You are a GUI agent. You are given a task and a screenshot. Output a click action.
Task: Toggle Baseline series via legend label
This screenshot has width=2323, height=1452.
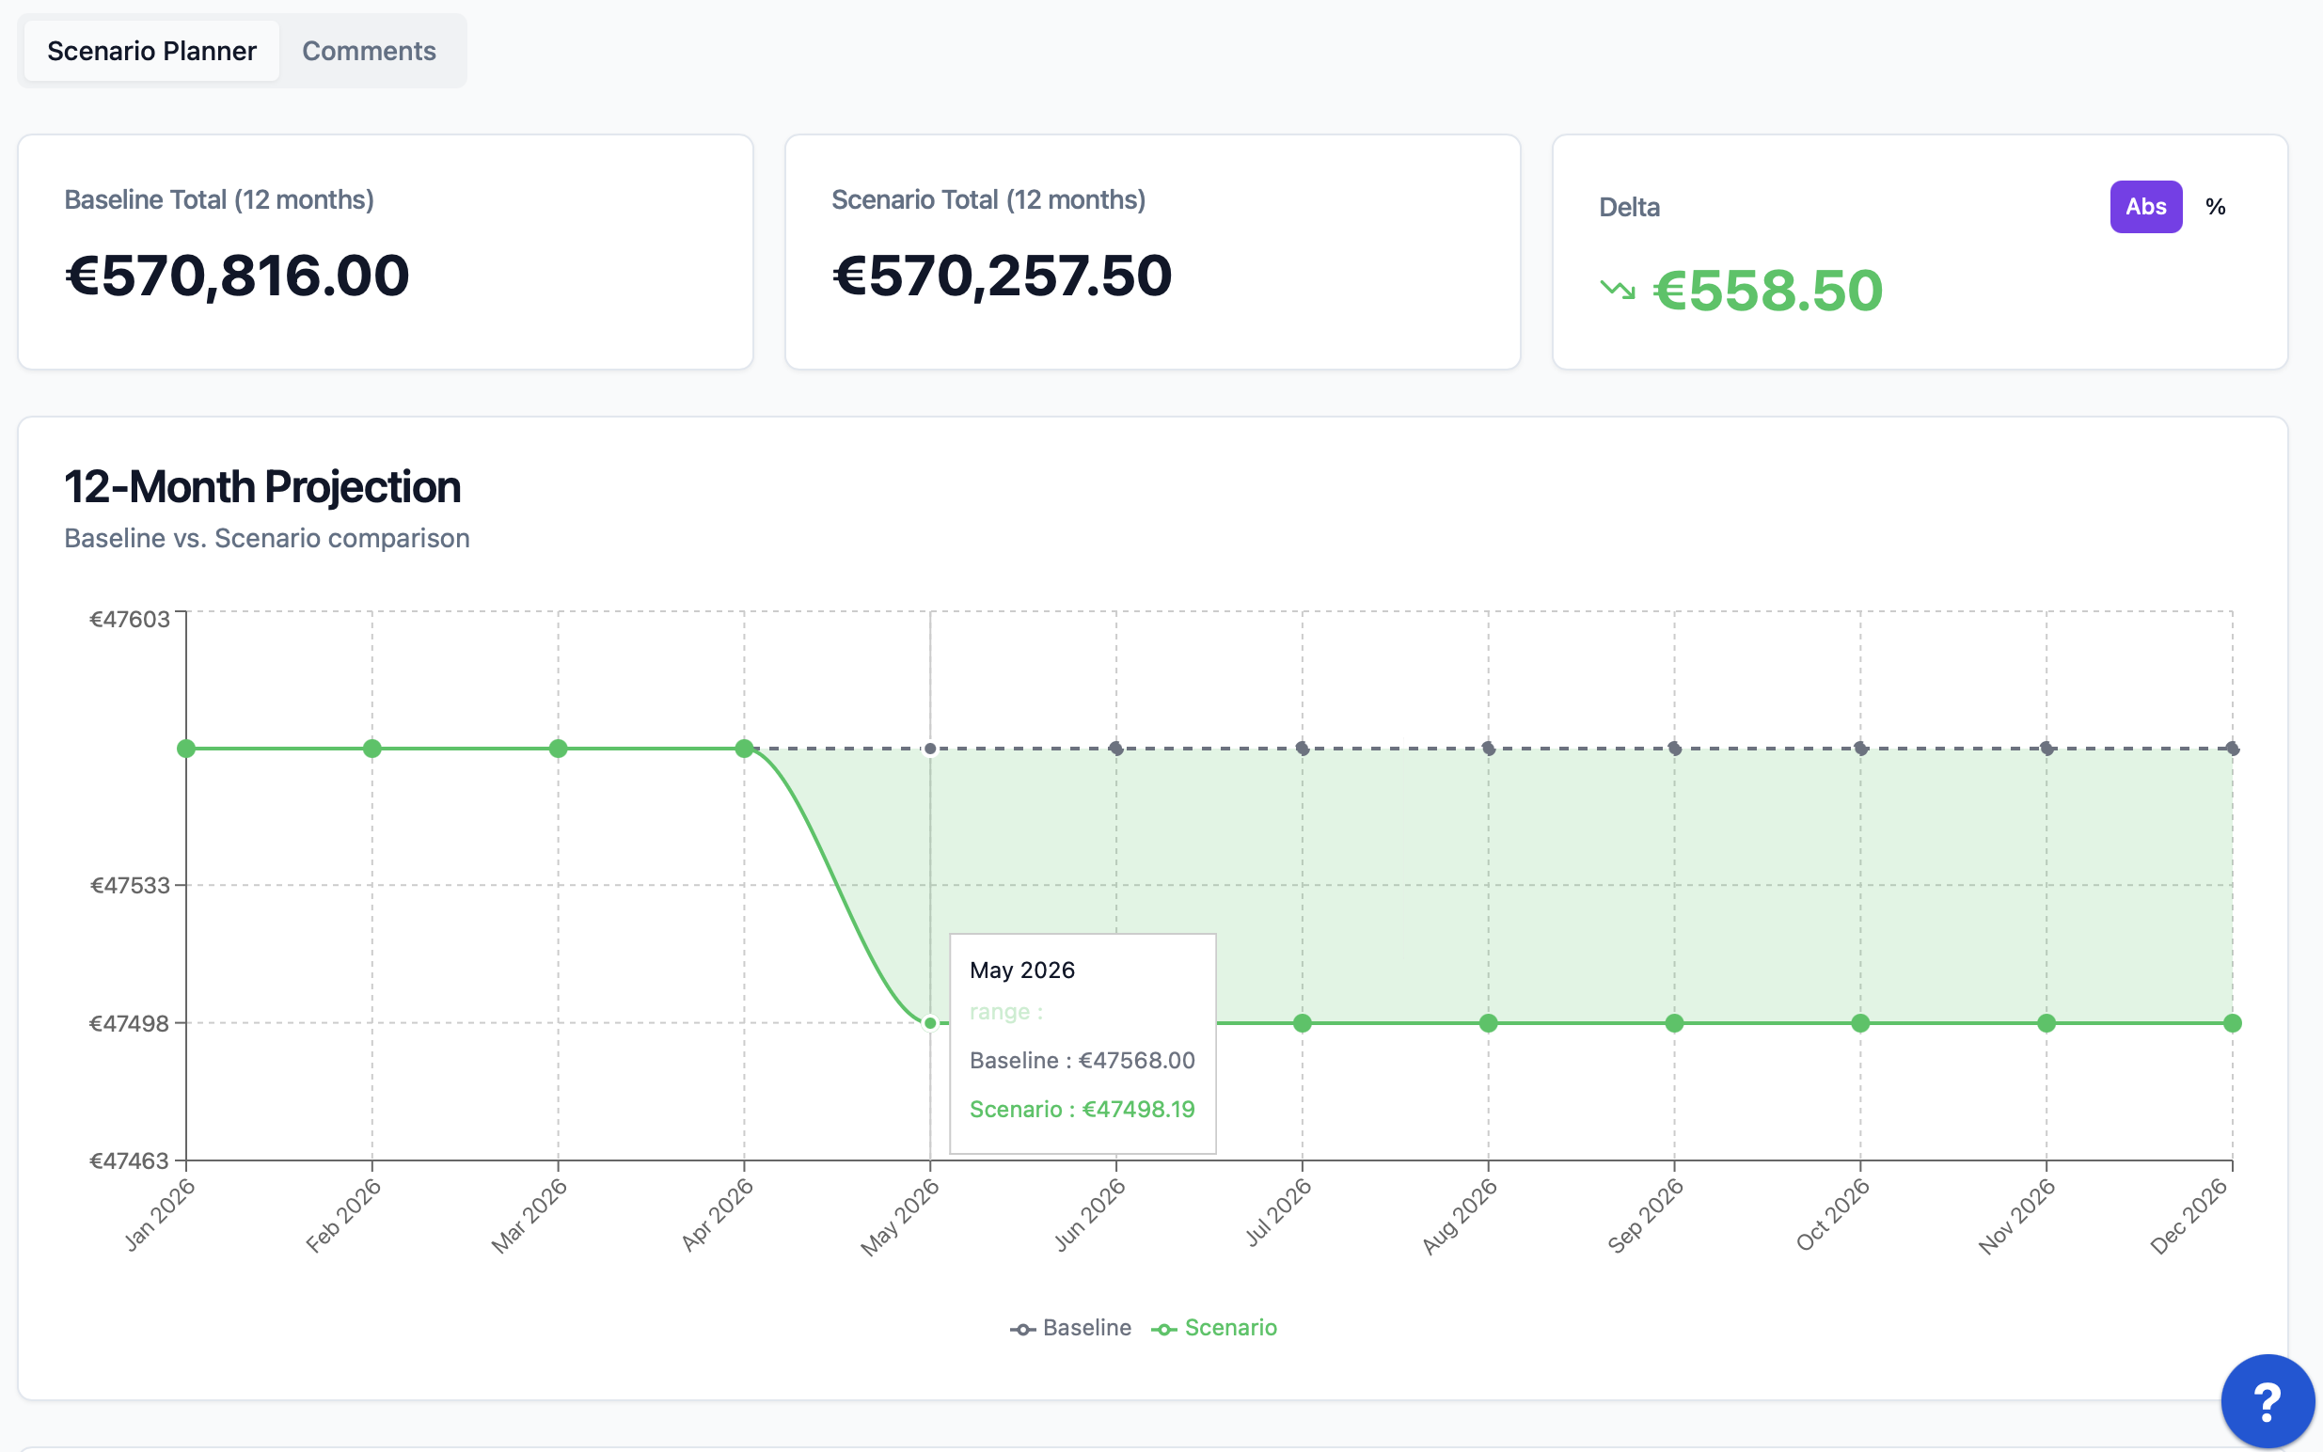(x=1086, y=1327)
